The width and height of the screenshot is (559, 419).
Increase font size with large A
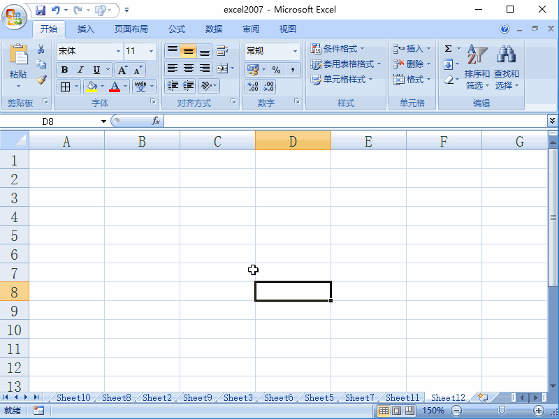123,70
